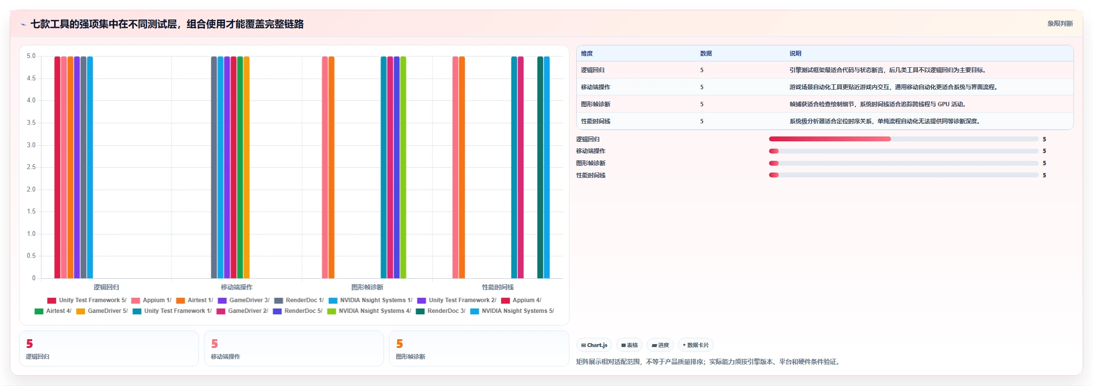Hide the GameDriver 5/ dataset in legend

(102, 311)
